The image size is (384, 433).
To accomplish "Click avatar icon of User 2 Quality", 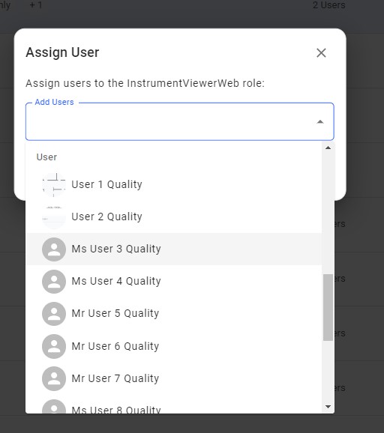I will pyautogui.click(x=54, y=217).
